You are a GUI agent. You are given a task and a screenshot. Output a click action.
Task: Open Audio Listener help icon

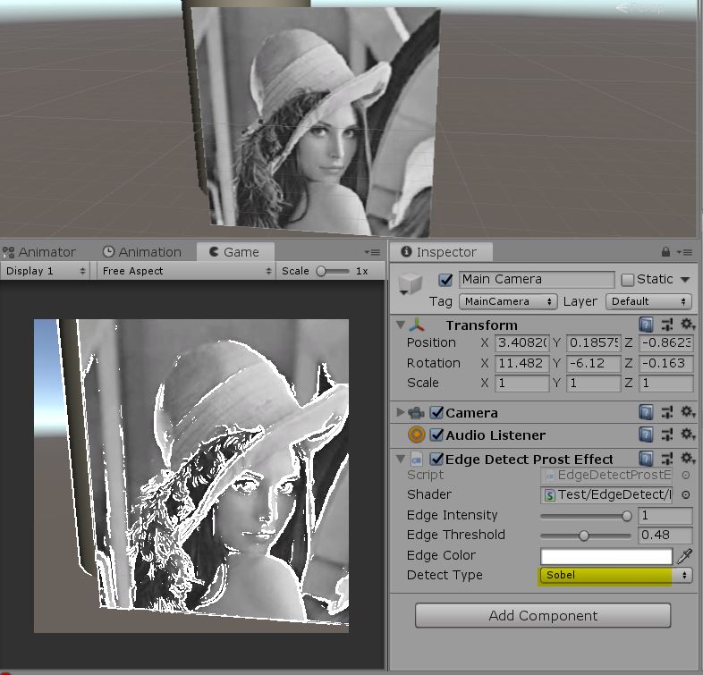[x=646, y=435]
